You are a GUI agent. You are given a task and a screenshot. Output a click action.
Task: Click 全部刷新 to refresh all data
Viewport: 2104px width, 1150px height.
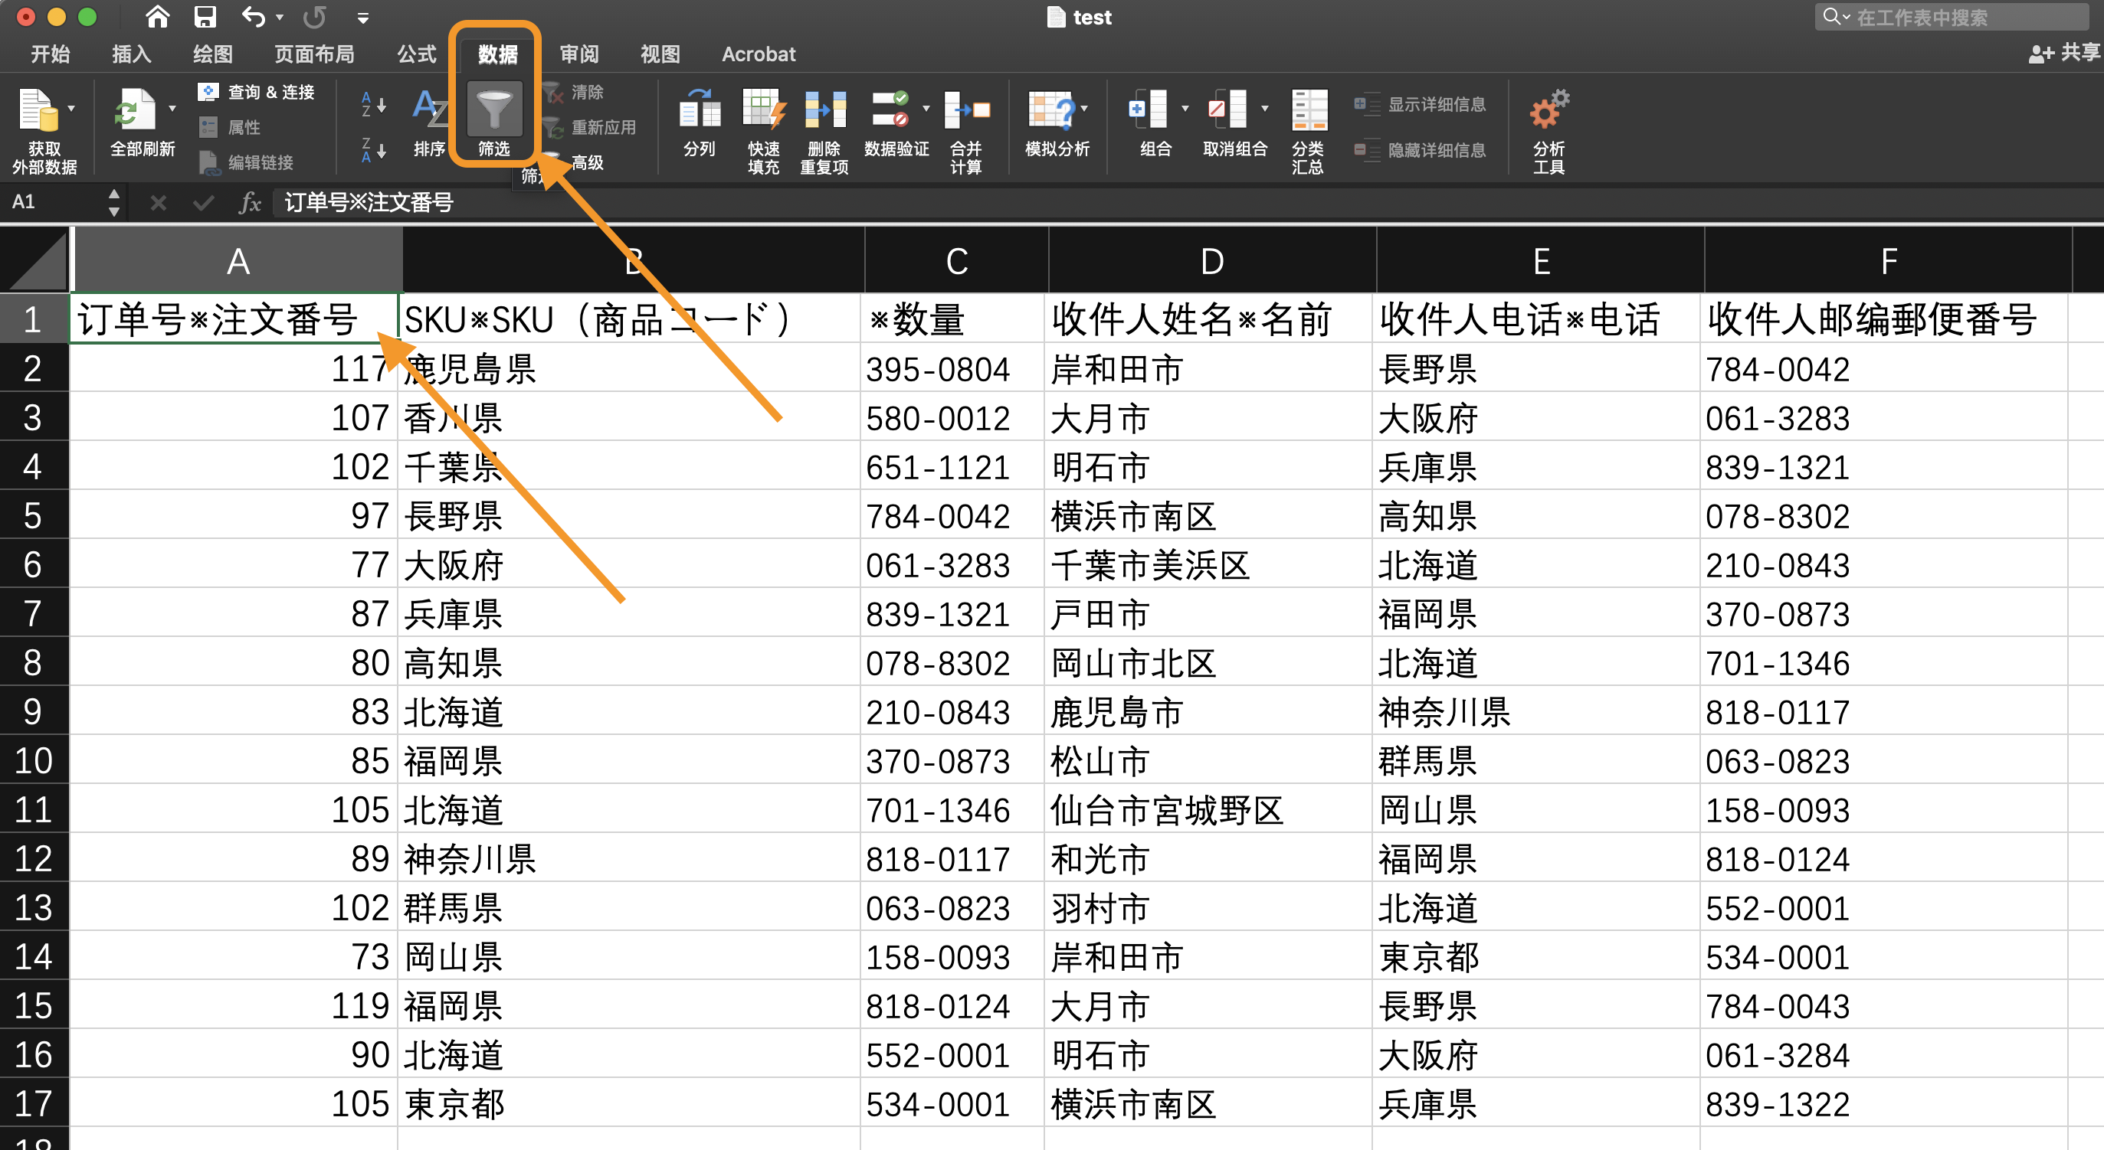[x=139, y=123]
